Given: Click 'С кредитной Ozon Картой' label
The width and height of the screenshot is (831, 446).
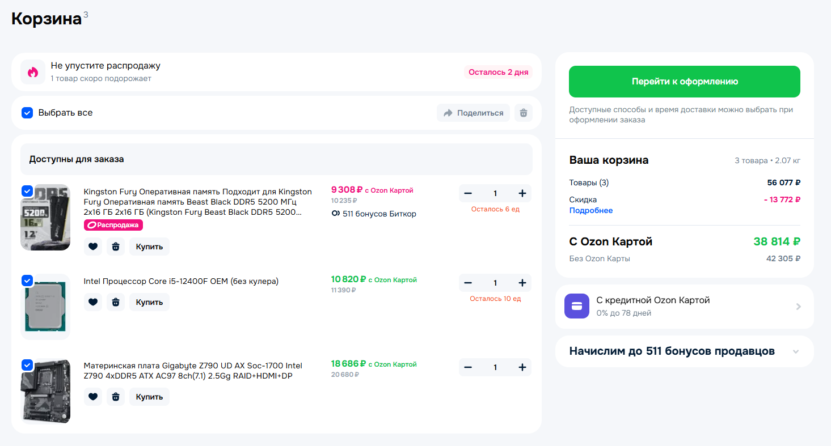Looking at the screenshot, I should point(653,300).
